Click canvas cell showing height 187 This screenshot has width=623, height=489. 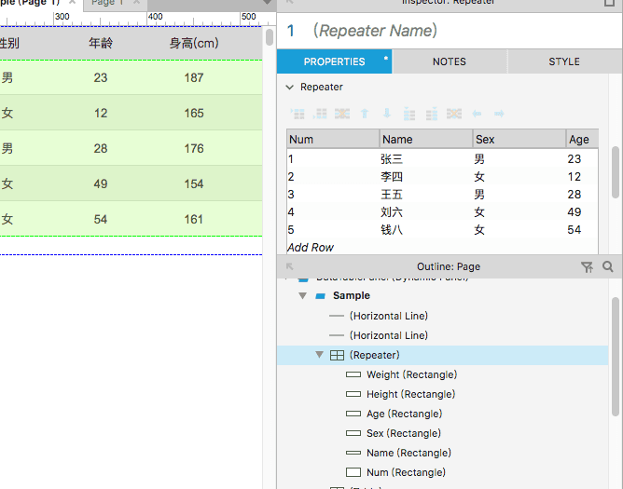click(194, 78)
